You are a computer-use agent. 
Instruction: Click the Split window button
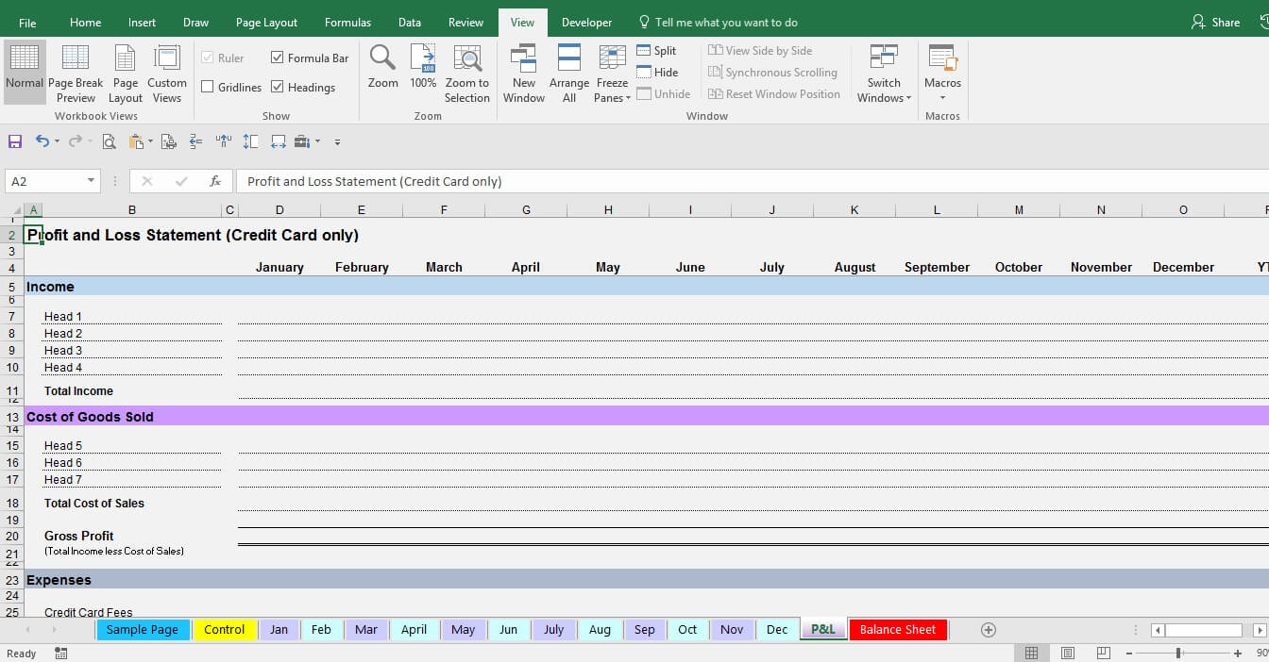pyautogui.click(x=657, y=51)
